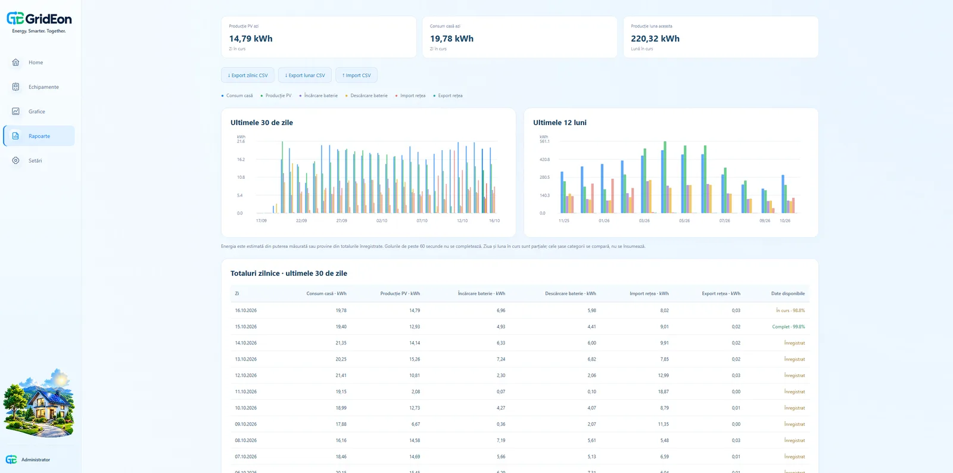Click the Home house icon
The image size is (953, 473).
(x=15, y=62)
